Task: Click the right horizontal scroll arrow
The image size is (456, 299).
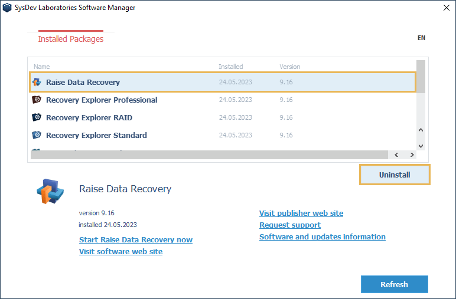Action: click(412, 155)
